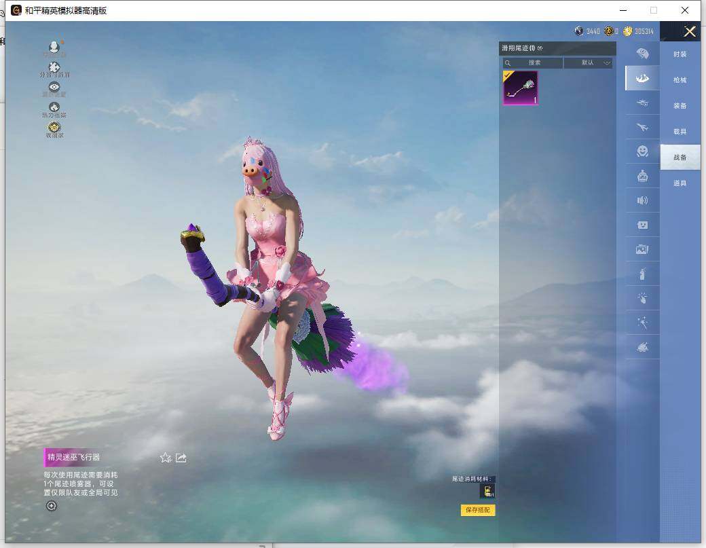The height and width of the screenshot is (548, 706).
Task: Open the parachute category icon
Action: (642, 54)
